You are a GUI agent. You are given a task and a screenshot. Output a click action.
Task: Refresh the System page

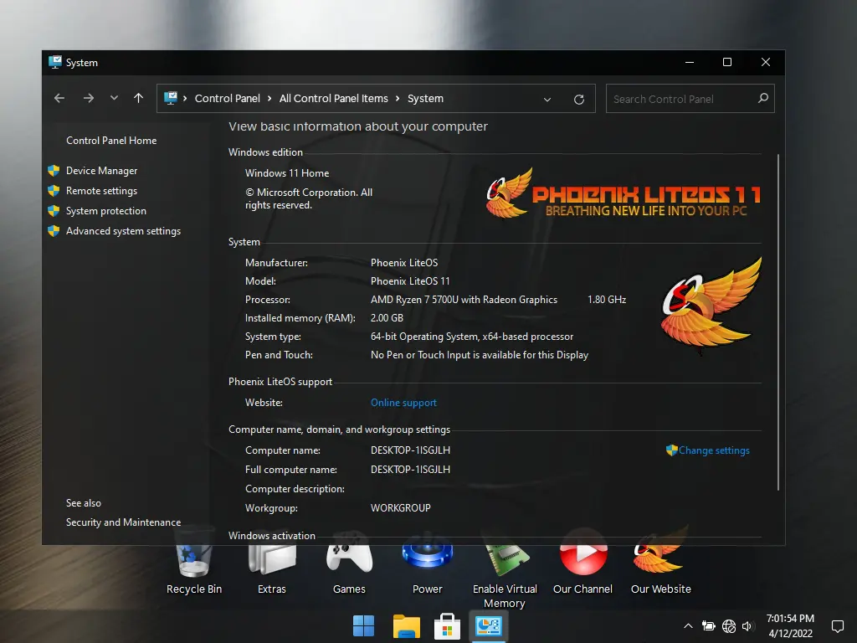pos(579,100)
